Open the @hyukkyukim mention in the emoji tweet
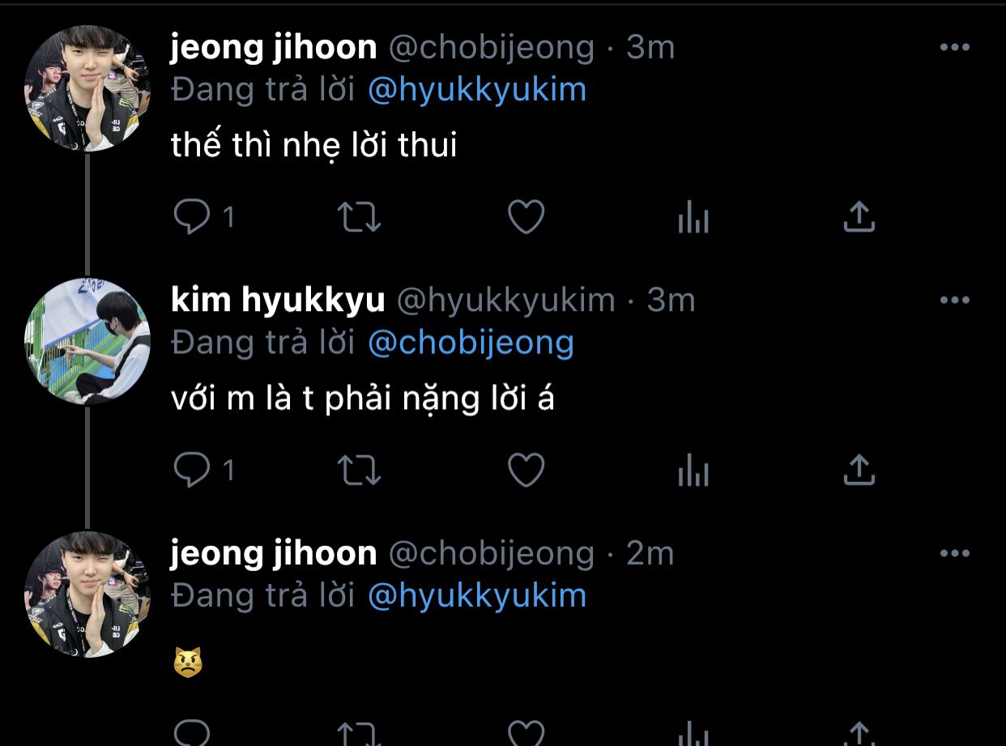The height and width of the screenshot is (746, 1006). [477, 596]
